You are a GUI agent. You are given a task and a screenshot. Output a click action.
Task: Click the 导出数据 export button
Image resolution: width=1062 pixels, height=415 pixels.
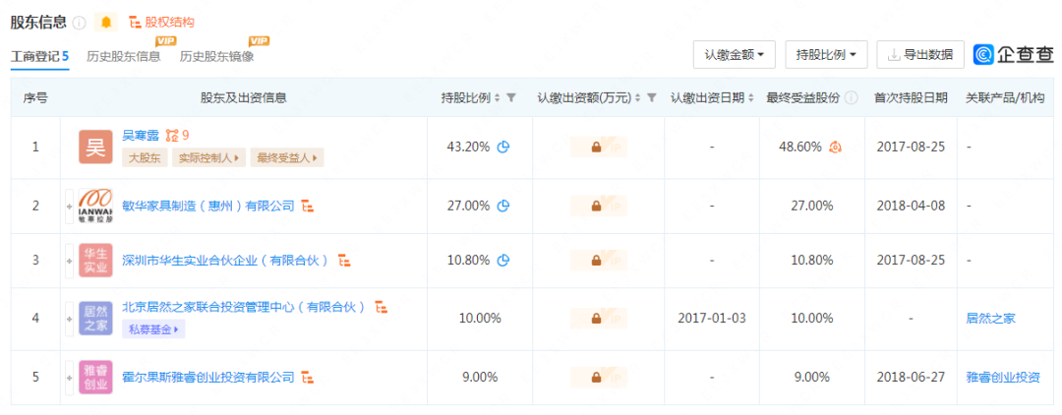[919, 55]
